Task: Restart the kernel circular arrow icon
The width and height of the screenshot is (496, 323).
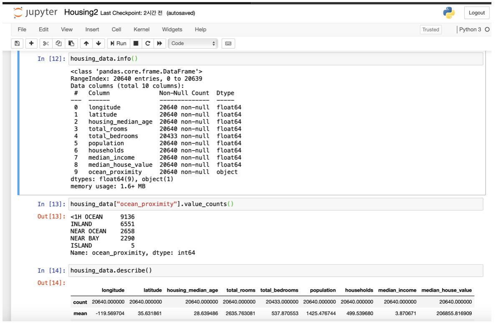Action: point(148,43)
